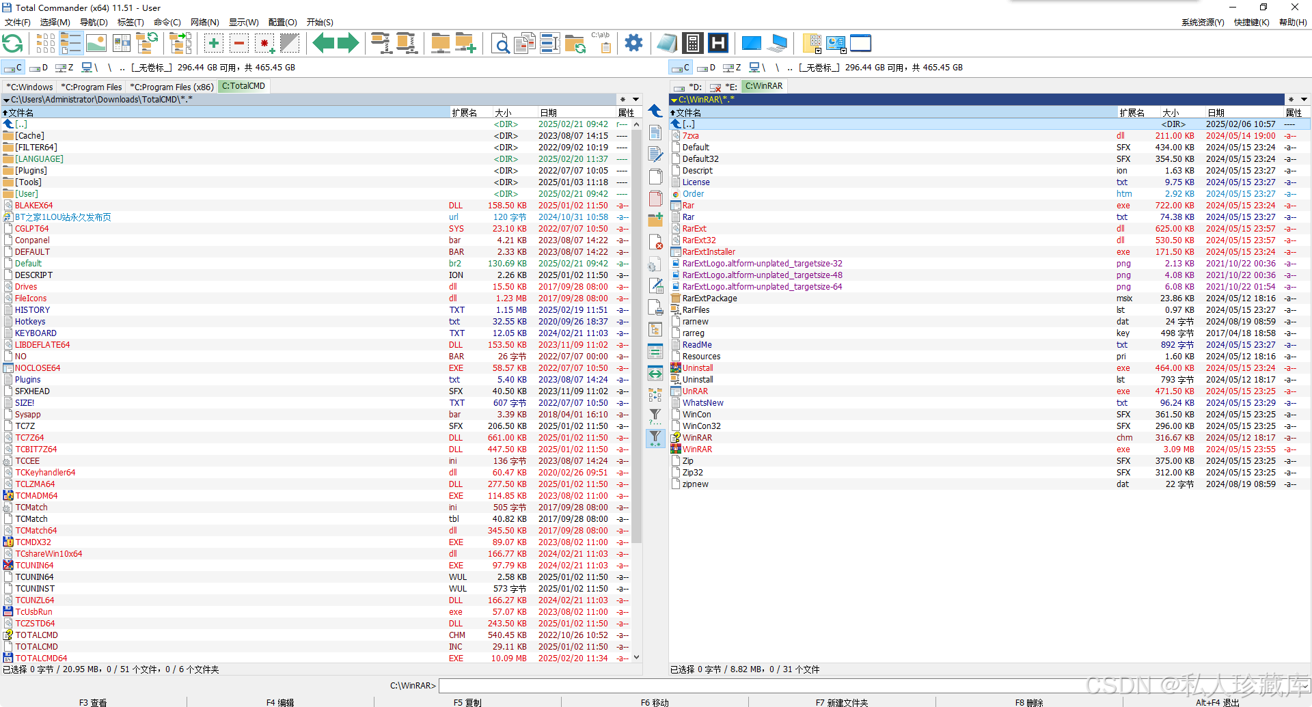Click the print file icon in the middle bar
The height and width of the screenshot is (707, 1312).
[655, 307]
